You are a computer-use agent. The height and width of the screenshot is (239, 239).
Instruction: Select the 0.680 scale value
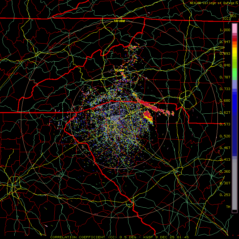(x=225, y=101)
